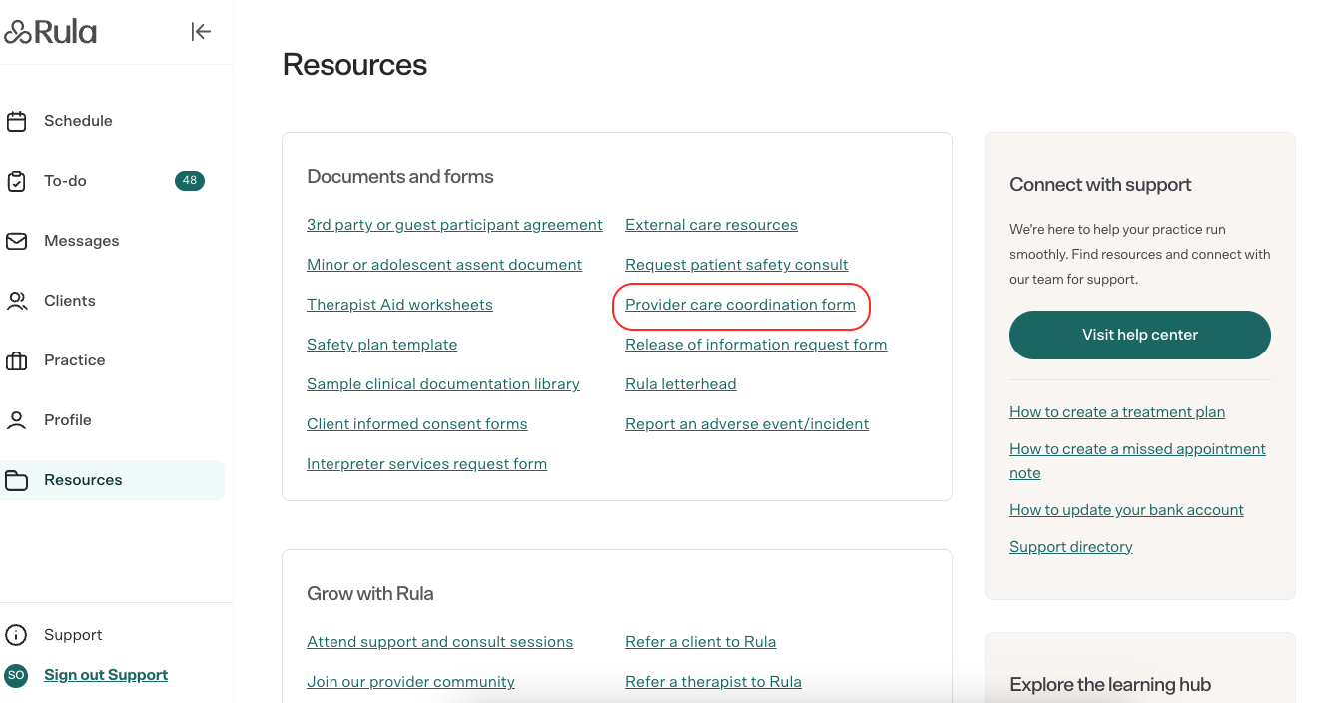
Task: Open Provider care coordination form link
Action: click(740, 305)
